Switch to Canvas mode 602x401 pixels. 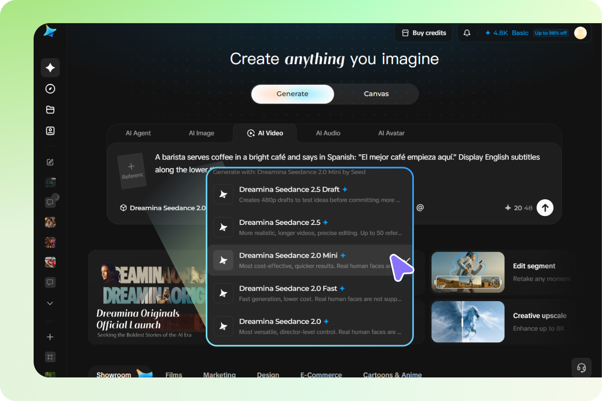pyautogui.click(x=376, y=94)
